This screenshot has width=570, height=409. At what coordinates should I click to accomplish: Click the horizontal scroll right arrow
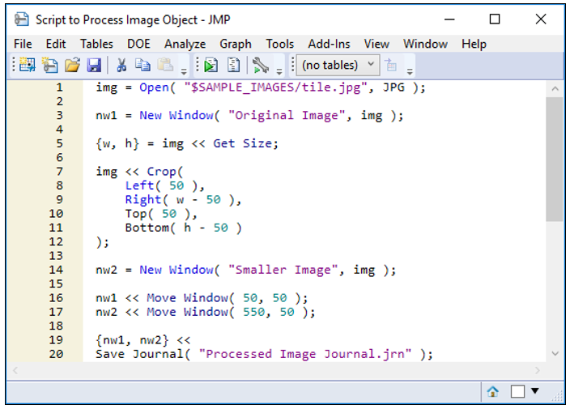(x=538, y=370)
